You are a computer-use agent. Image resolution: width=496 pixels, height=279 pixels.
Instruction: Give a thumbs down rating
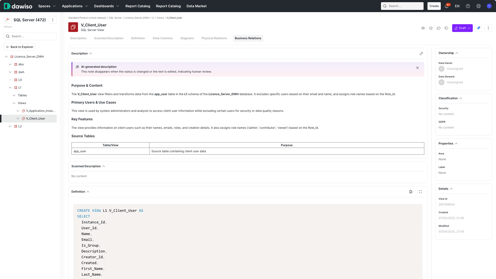click(x=446, y=28)
